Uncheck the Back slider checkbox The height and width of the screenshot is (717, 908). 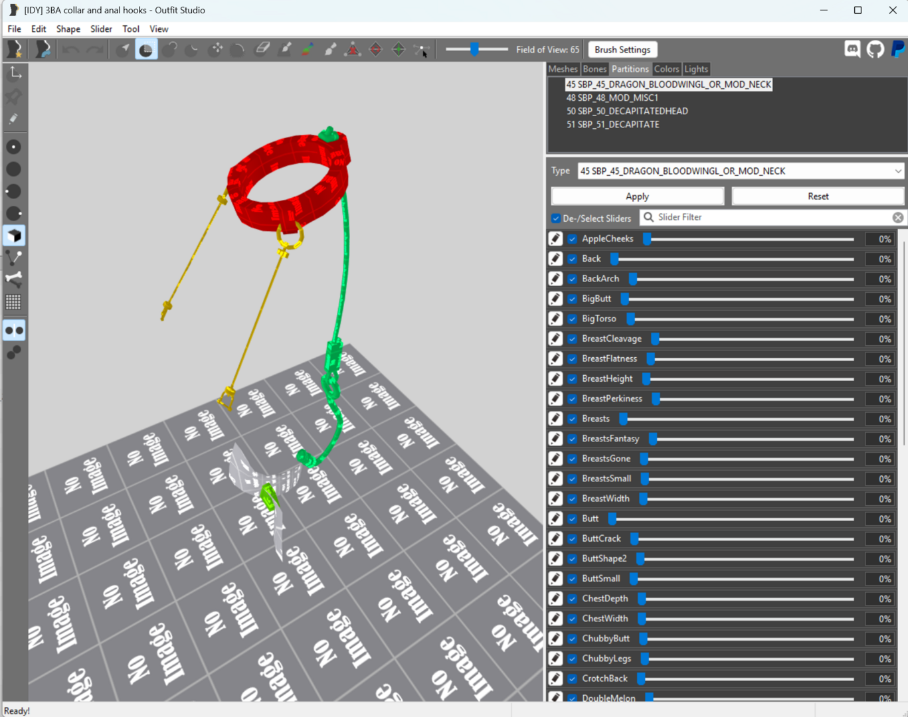(x=573, y=259)
